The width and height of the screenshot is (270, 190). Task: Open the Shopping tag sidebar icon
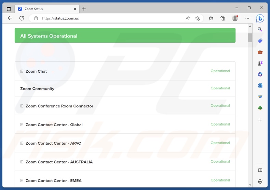pyautogui.click(x=260, y=41)
